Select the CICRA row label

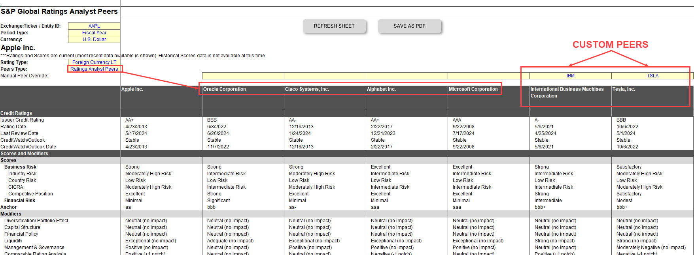pos(15,187)
